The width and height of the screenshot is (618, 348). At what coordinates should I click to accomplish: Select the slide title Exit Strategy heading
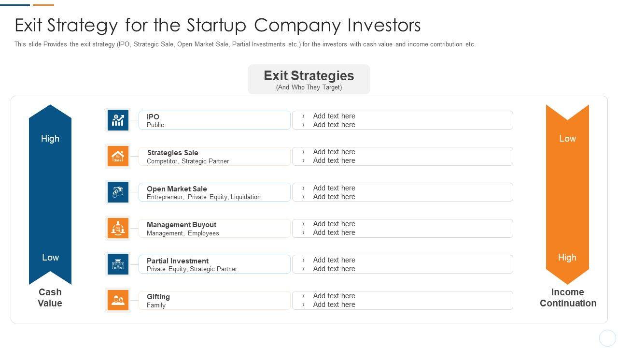click(x=218, y=25)
